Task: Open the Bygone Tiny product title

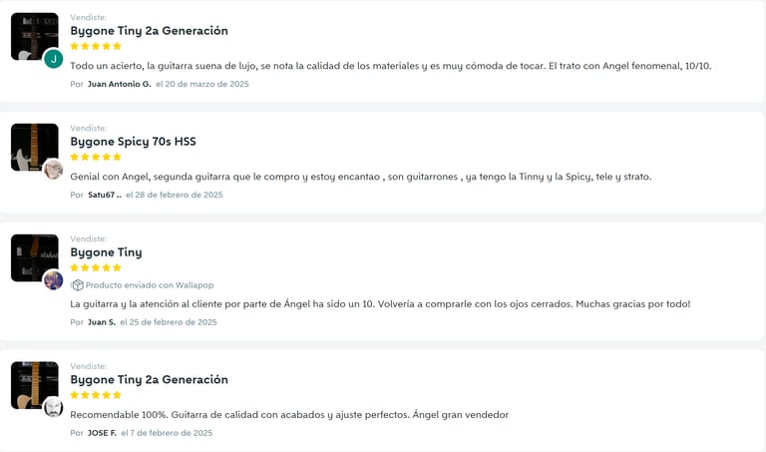Action: tap(106, 252)
